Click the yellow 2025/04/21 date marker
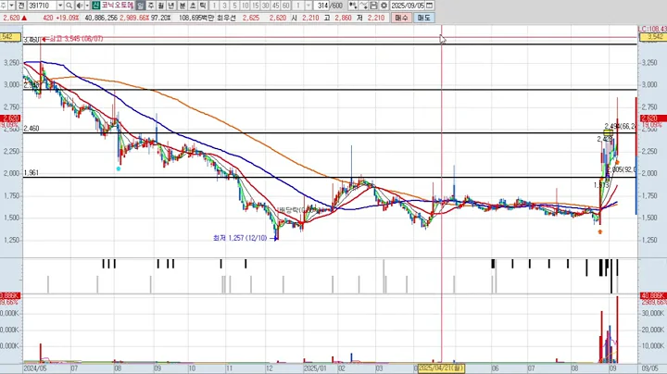The width and height of the screenshot is (667, 374). (441, 368)
